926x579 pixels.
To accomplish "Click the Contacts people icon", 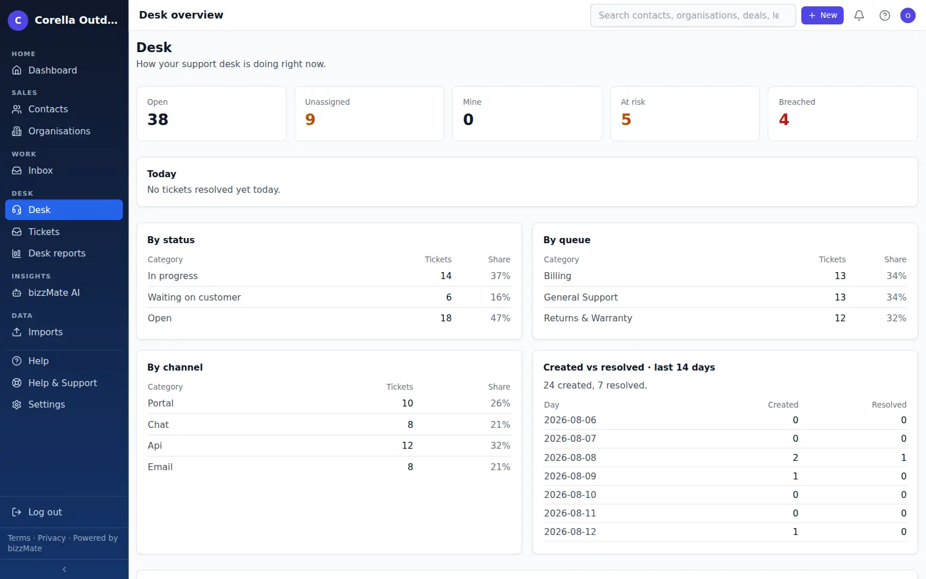I will [17, 109].
